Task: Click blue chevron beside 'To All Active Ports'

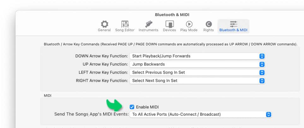Action: click(x=268, y=114)
